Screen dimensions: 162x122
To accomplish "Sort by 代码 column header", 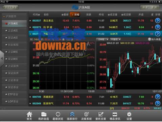I will click(x=36, y=14).
